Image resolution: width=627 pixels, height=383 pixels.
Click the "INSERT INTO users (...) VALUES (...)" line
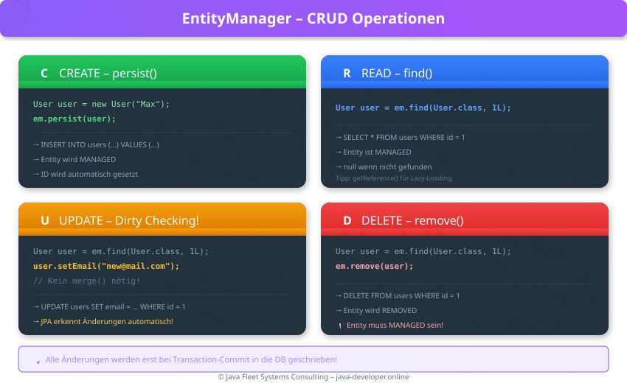point(96,144)
